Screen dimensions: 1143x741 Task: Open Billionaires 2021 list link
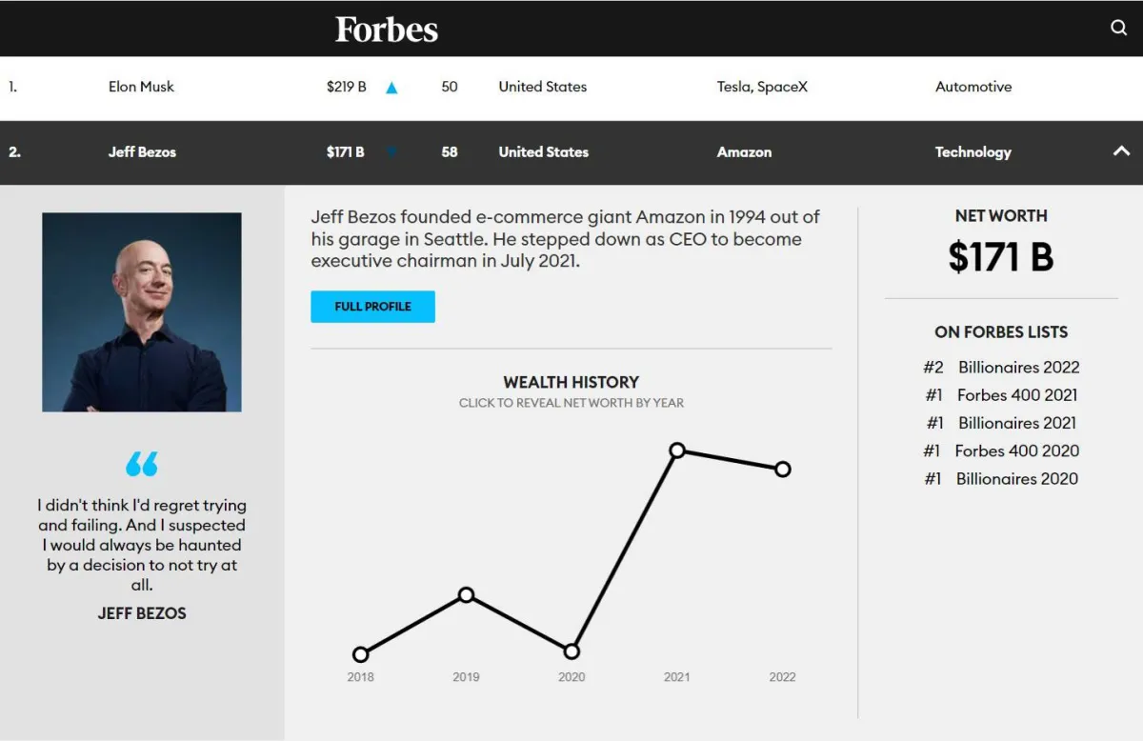click(x=1016, y=423)
